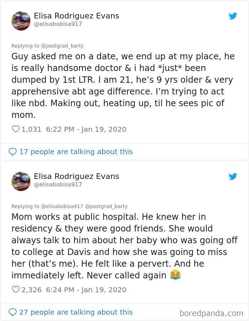The height and width of the screenshot is (321, 249).
Task: Click the reply speech bubble icon under the first tweet
Action: pyautogui.click(x=12, y=152)
